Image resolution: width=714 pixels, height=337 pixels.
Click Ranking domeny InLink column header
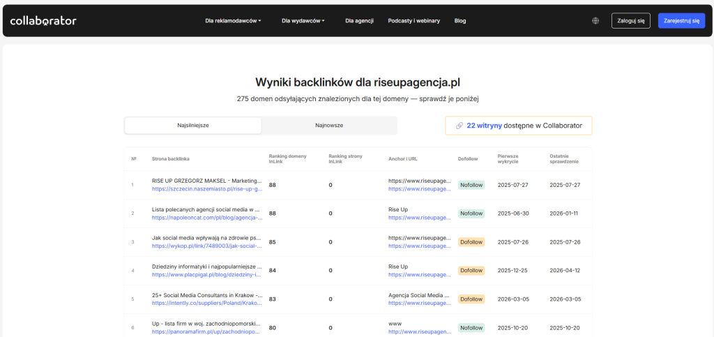288,159
